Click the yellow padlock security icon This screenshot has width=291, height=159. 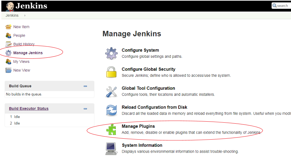pos(111,72)
